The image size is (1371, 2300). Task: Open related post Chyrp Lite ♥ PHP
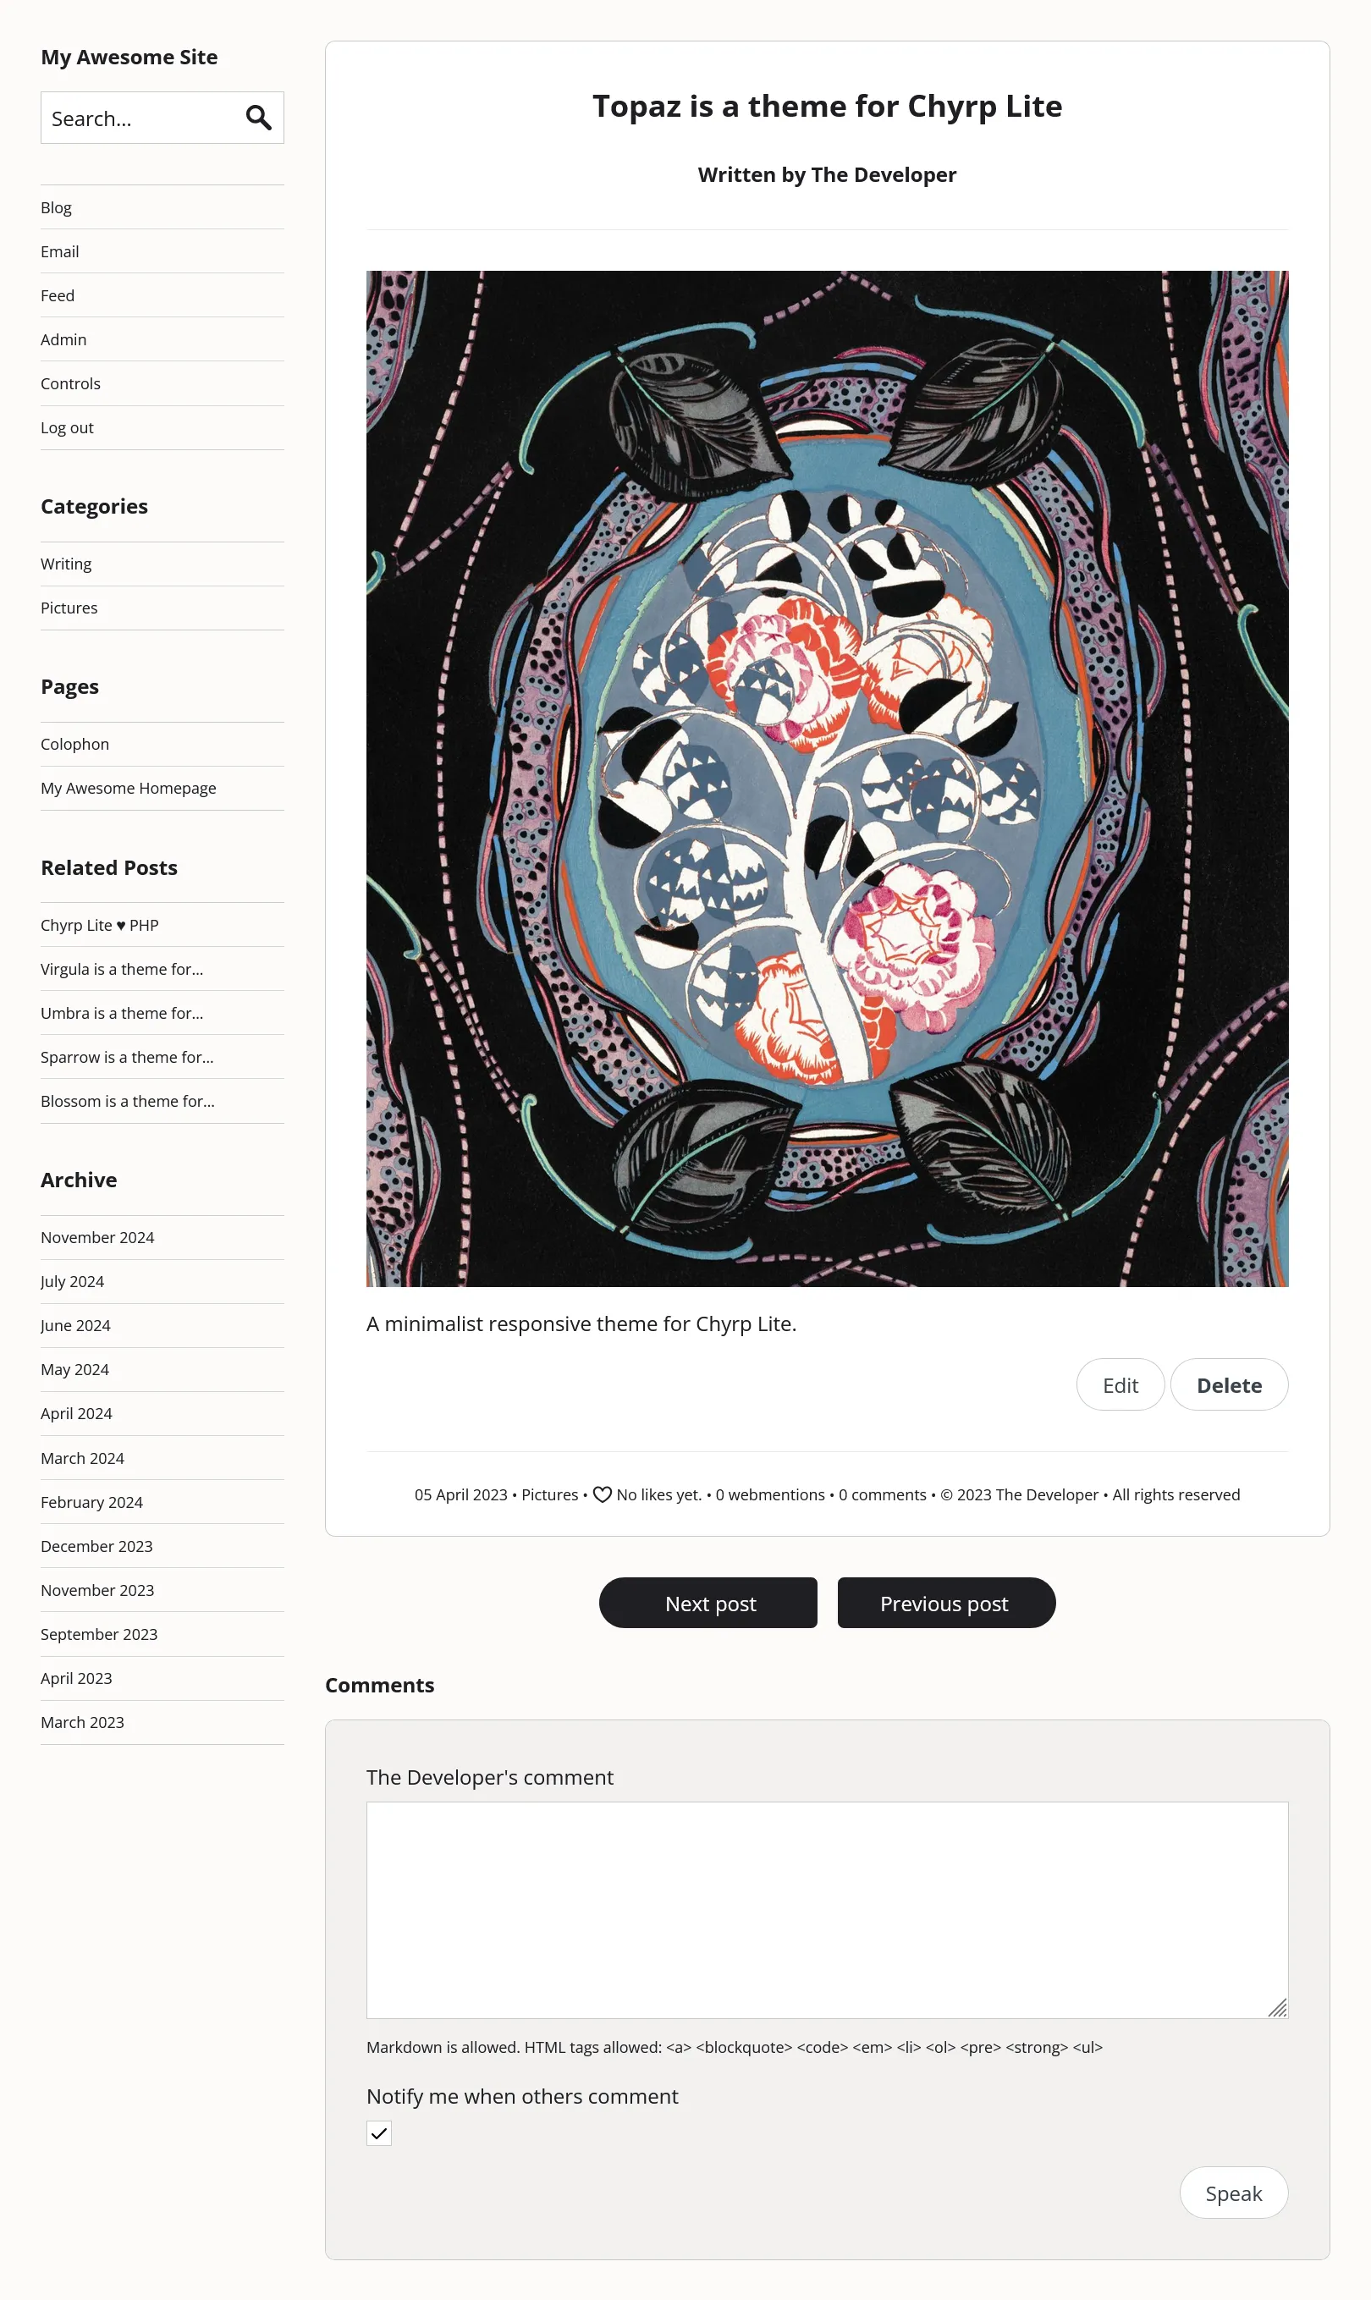coord(100,926)
